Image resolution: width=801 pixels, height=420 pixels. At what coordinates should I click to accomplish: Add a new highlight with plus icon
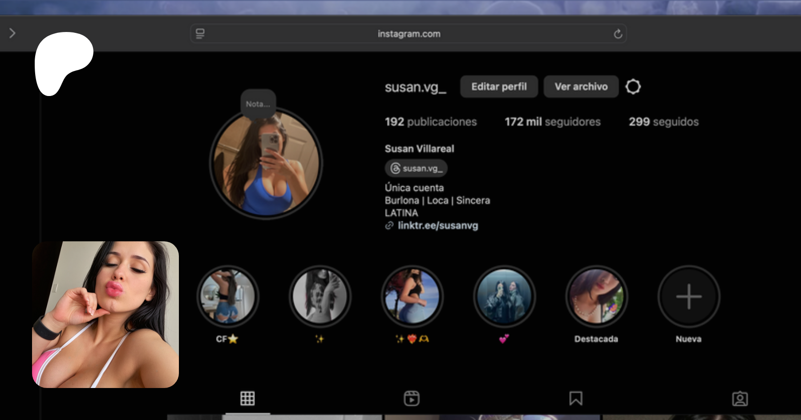688,296
